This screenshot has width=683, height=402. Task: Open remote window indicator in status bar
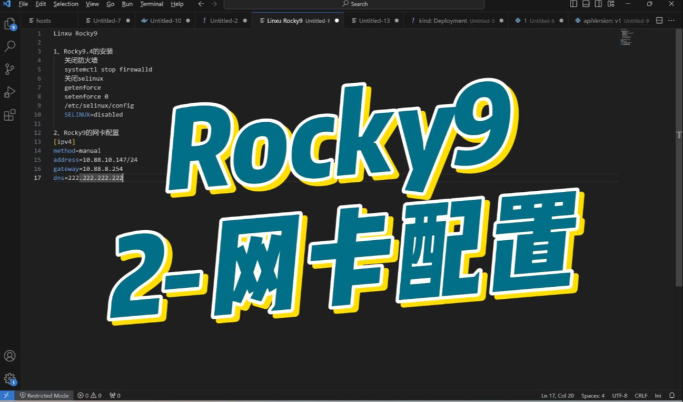click(x=7, y=395)
